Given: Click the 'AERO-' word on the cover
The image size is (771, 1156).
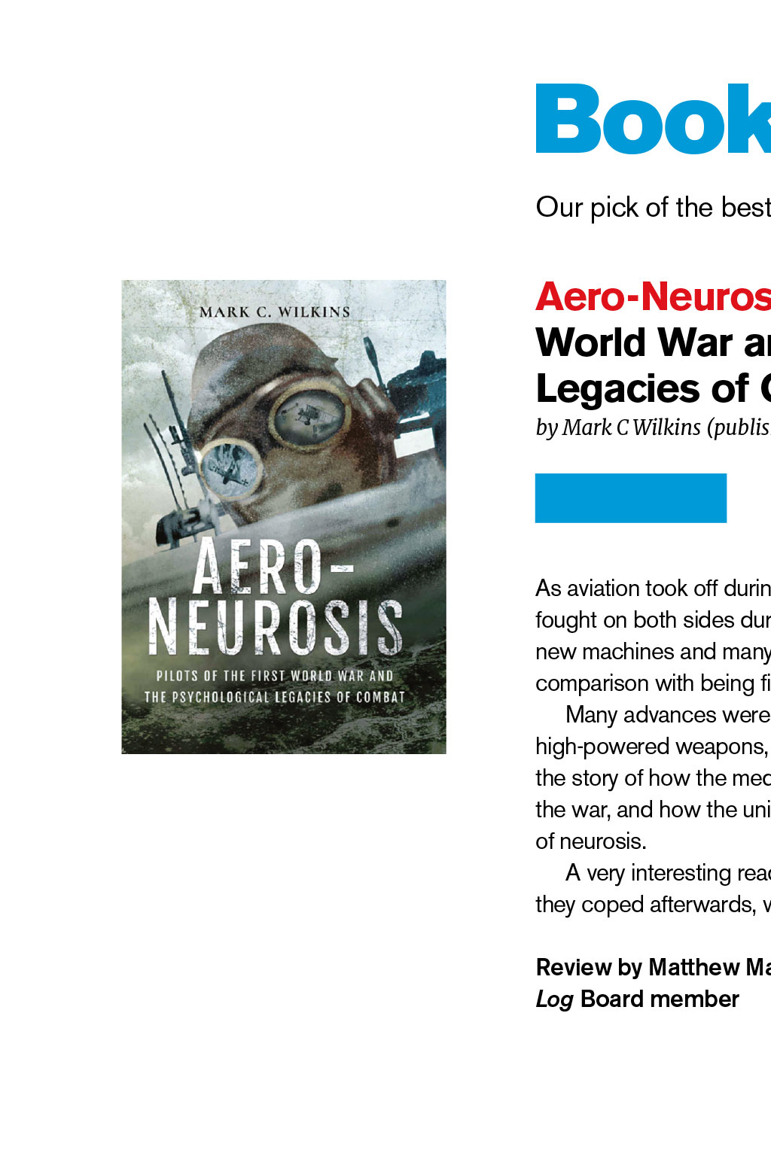Looking at the screenshot, I should pyautogui.click(x=273, y=566).
